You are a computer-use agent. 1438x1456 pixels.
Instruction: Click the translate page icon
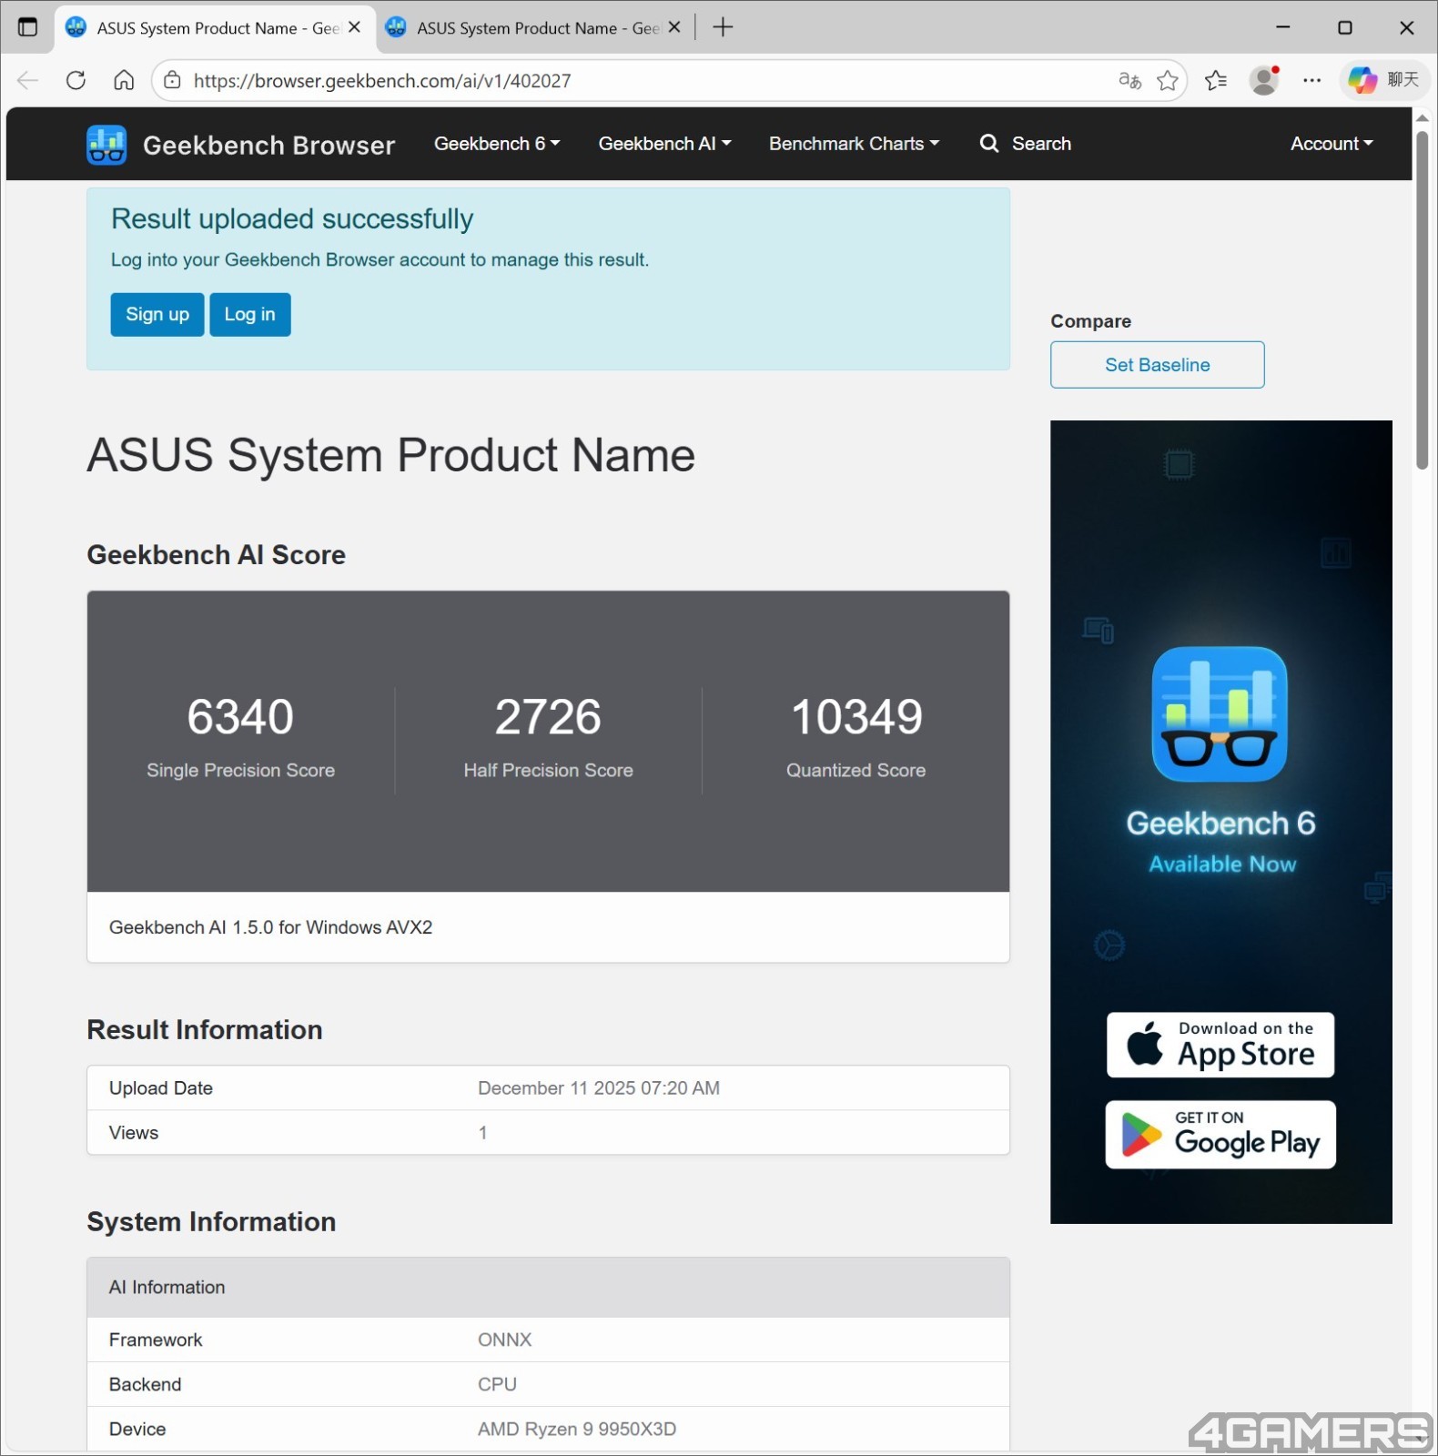tap(1129, 81)
